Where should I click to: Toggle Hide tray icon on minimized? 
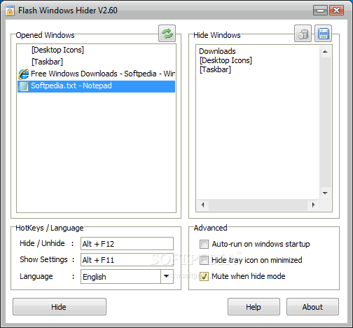[204, 260]
